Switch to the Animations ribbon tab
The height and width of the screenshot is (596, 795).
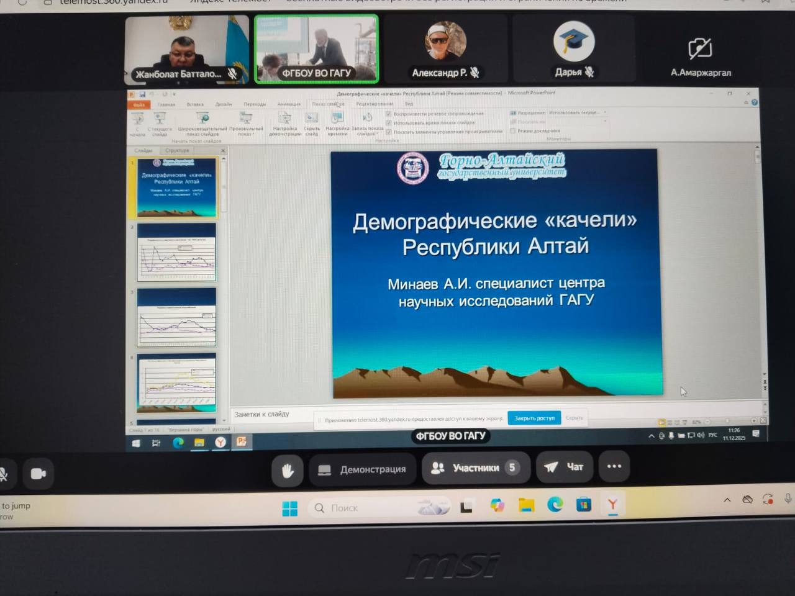(x=289, y=104)
